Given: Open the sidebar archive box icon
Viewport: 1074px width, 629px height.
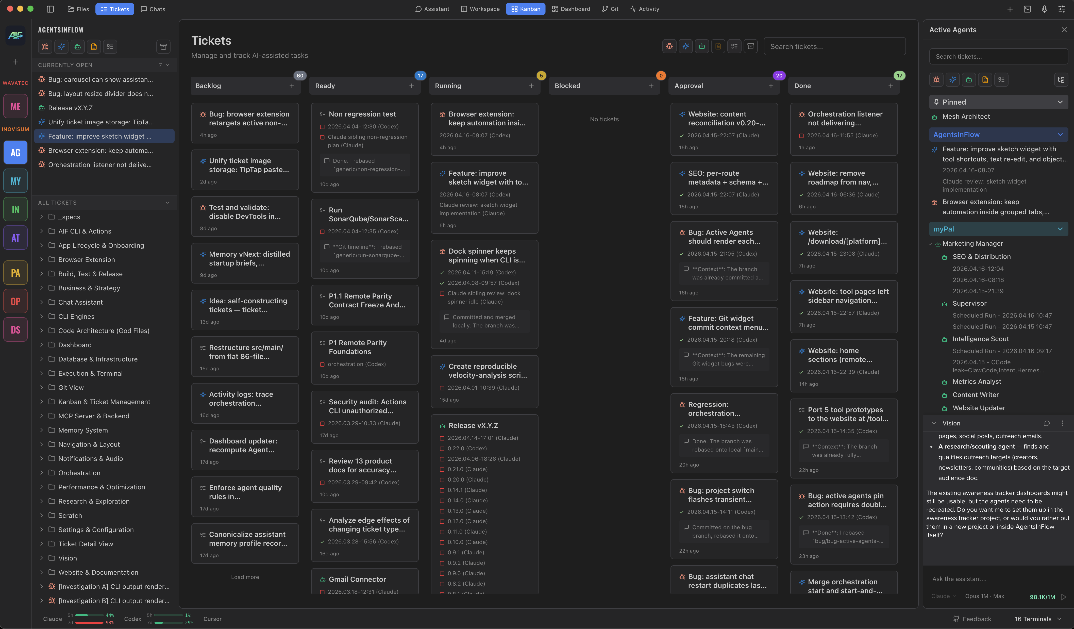Looking at the screenshot, I should pos(163,46).
